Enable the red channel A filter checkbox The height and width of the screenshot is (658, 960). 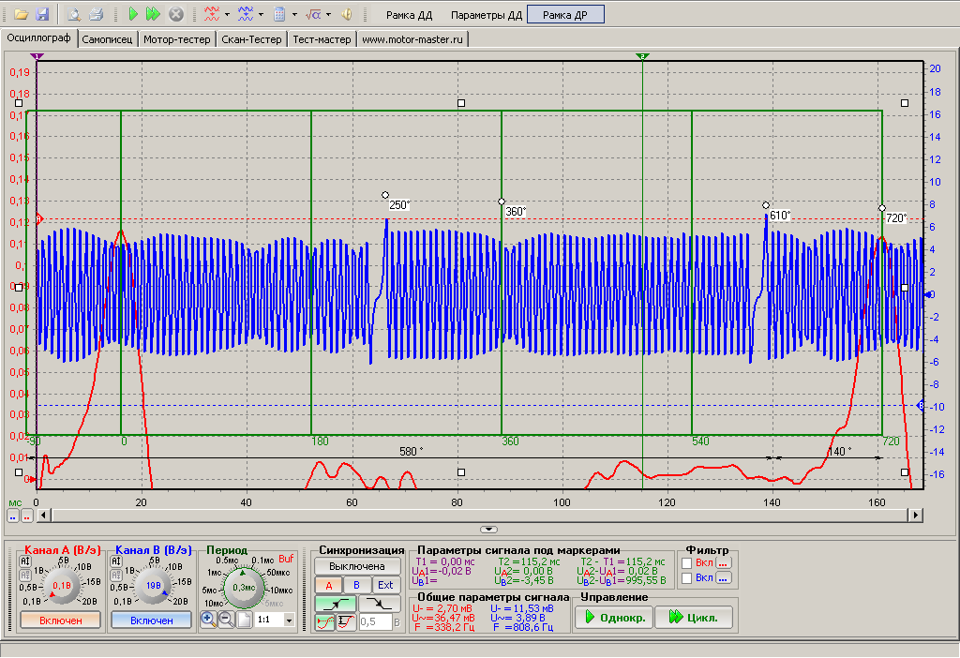point(687,563)
